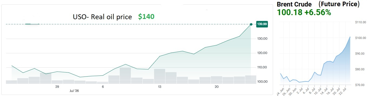Viewport: 369px width, 99px height.
Task: Click '(Future Price)' label text
Action: point(339,4)
